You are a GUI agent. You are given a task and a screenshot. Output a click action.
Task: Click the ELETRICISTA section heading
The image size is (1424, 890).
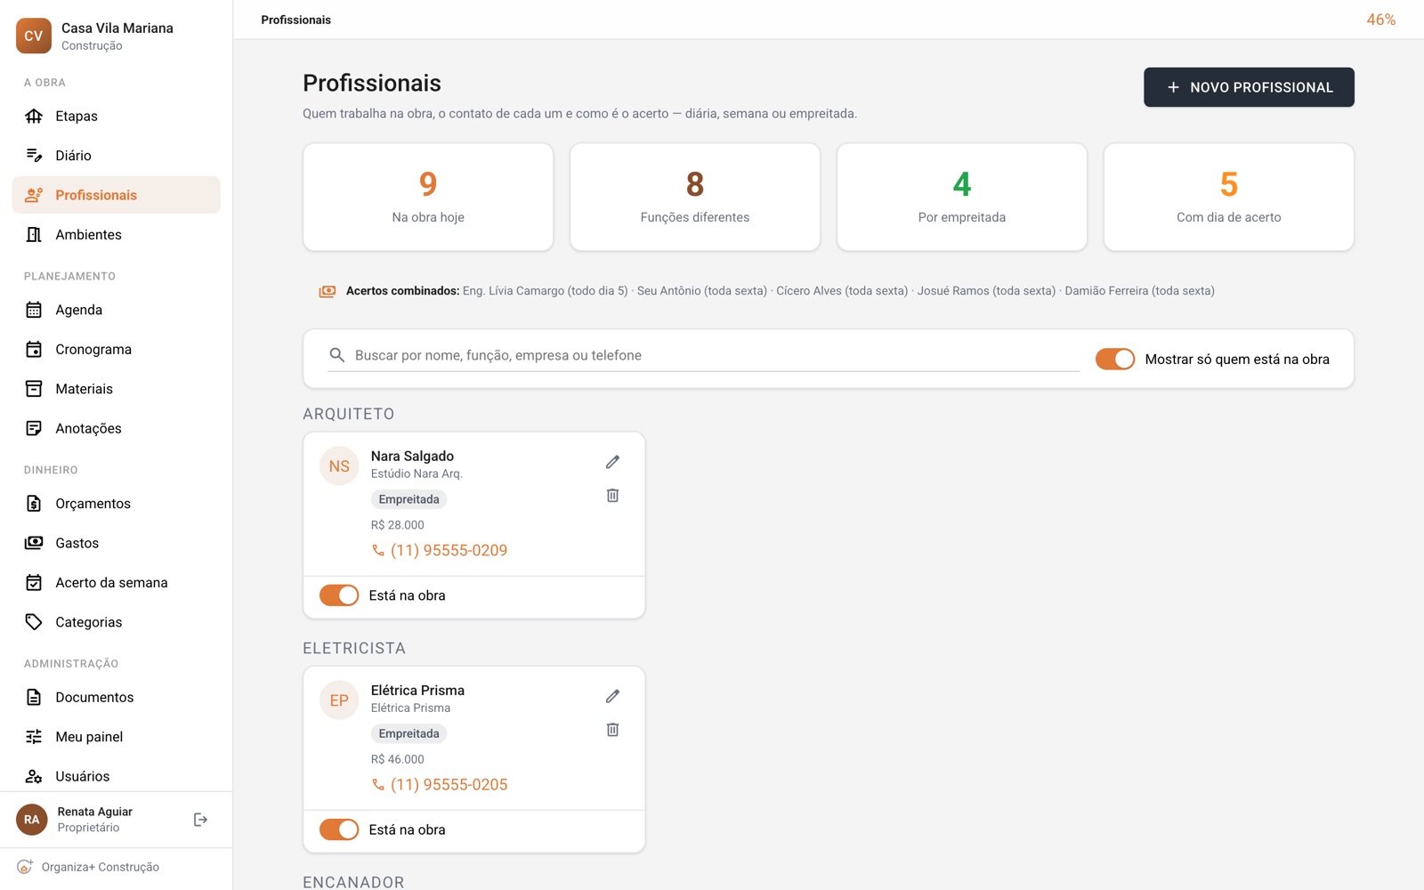pyautogui.click(x=354, y=648)
